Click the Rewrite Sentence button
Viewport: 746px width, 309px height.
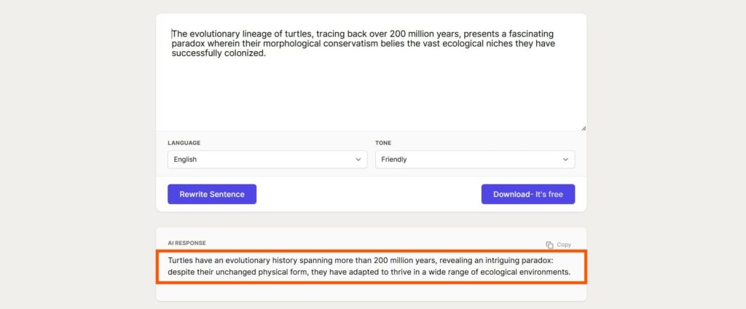212,195
